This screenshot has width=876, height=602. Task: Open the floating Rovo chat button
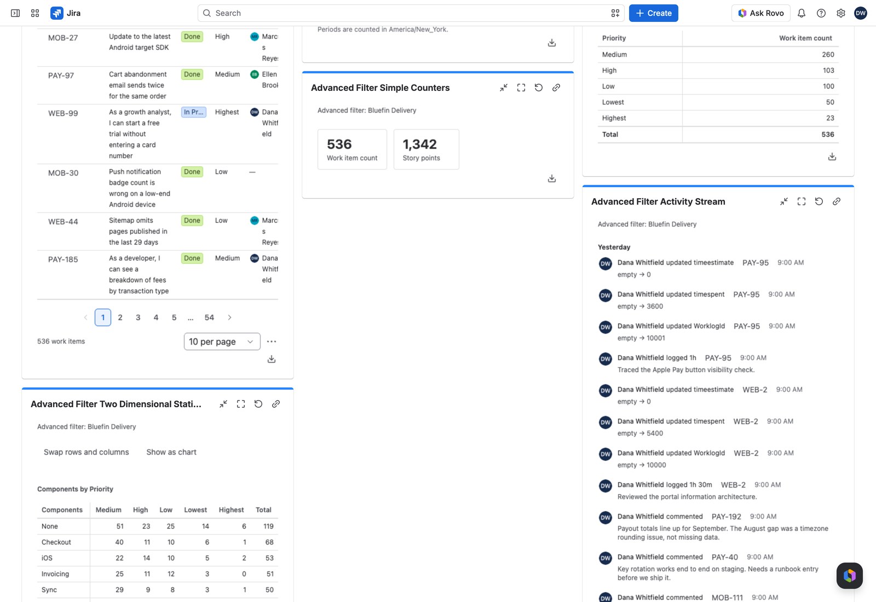point(850,576)
